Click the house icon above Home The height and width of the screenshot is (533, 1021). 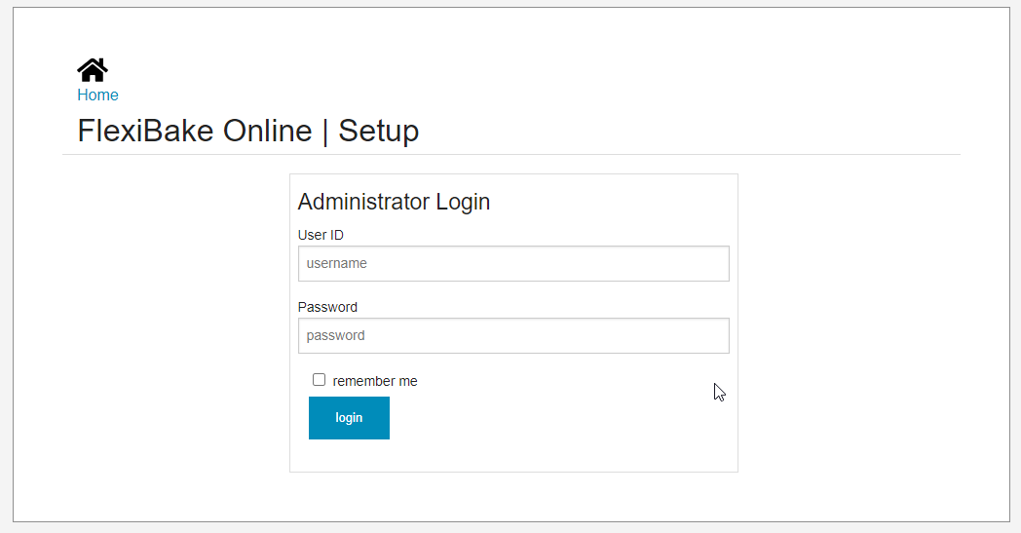(x=93, y=70)
